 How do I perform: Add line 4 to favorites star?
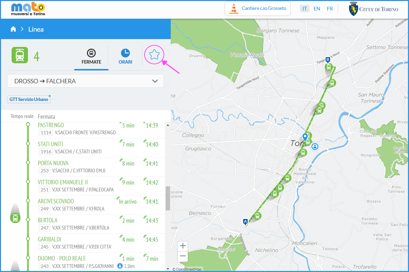[x=154, y=54]
